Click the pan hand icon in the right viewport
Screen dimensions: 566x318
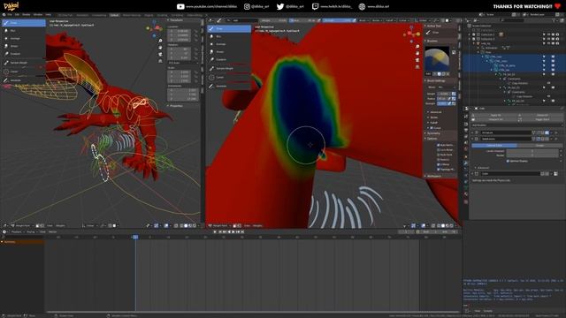tap(417, 53)
